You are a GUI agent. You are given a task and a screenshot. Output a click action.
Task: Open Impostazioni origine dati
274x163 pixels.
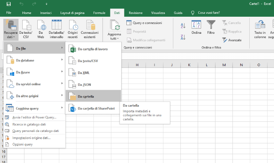pos(31,138)
